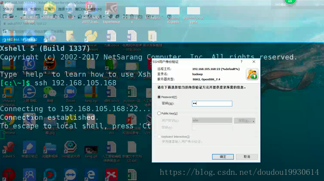Screen dimensions: 324x181
Task: Click the ? help button in SSH dialog
Action: tap(241, 62)
